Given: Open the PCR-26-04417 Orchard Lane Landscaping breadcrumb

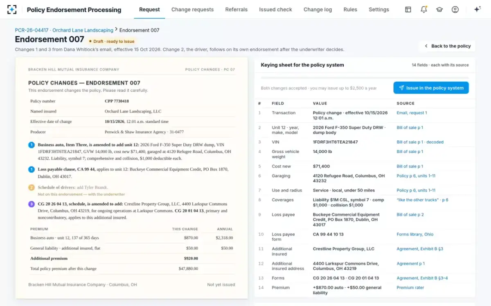Looking at the screenshot, I should [x=64, y=30].
